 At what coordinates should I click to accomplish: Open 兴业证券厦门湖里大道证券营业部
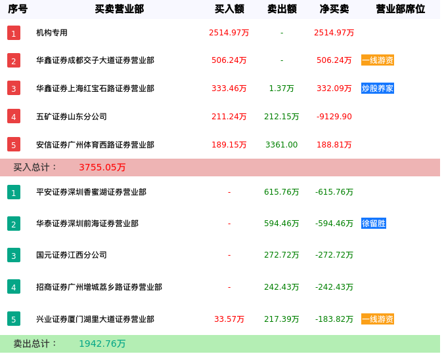tap(95, 319)
